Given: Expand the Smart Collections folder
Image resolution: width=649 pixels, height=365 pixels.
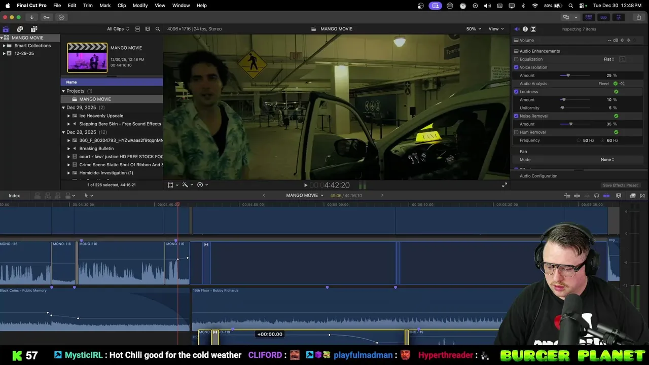Looking at the screenshot, I should point(4,46).
